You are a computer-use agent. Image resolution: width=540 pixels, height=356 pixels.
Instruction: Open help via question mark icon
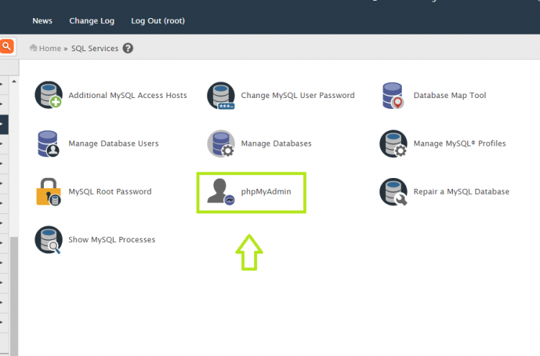127,48
